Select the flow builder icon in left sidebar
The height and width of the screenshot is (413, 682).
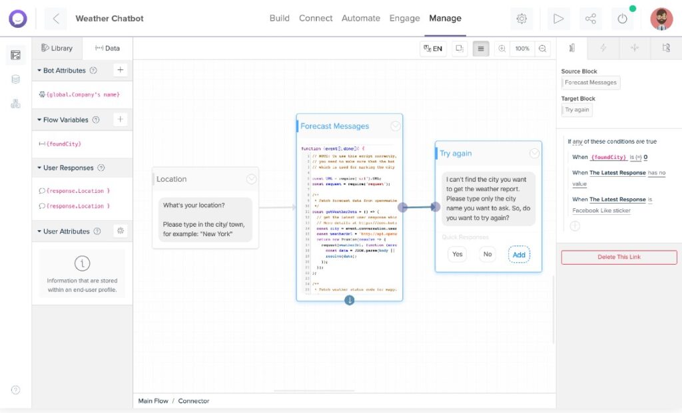15,56
